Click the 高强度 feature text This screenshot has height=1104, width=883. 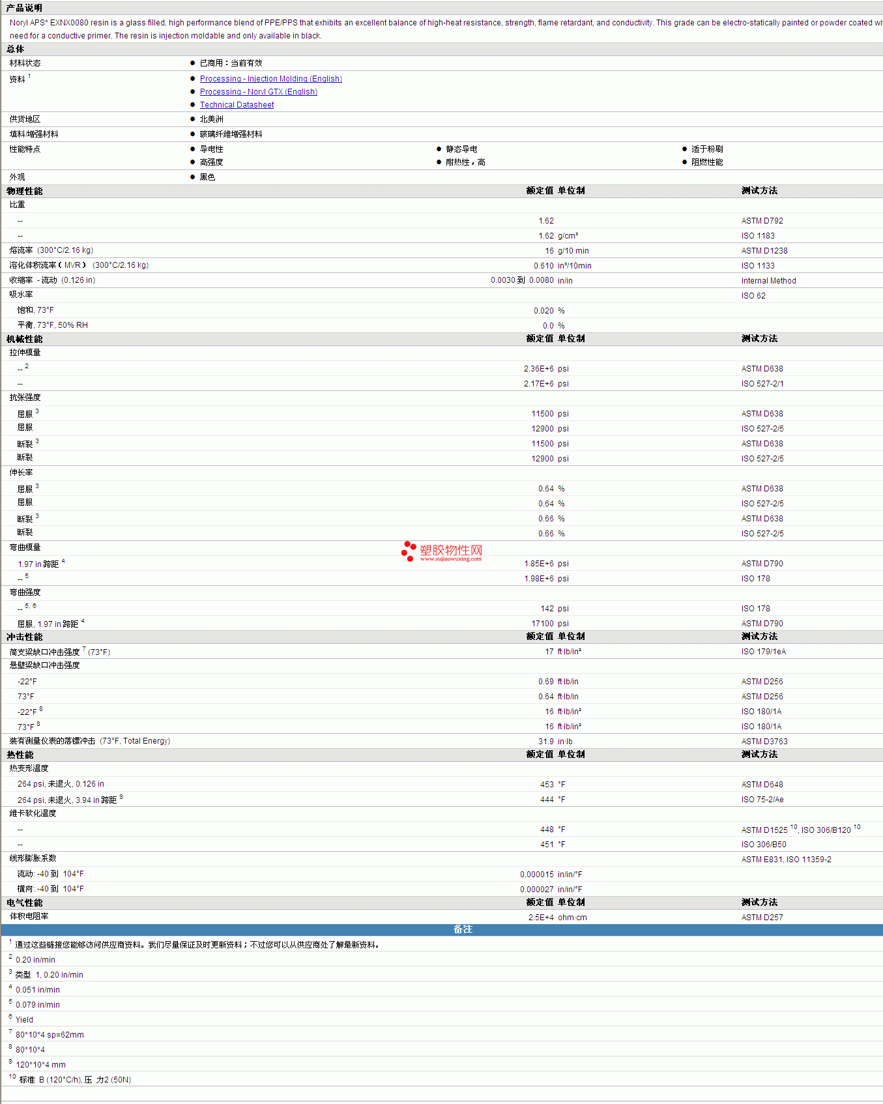click(211, 162)
